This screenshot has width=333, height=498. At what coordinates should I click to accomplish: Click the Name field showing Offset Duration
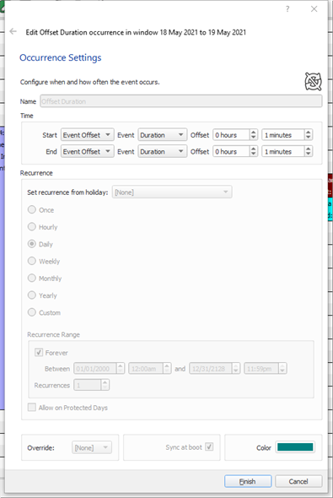[181, 101]
